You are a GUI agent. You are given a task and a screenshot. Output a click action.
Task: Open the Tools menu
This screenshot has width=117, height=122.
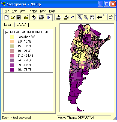[x=43, y=11]
